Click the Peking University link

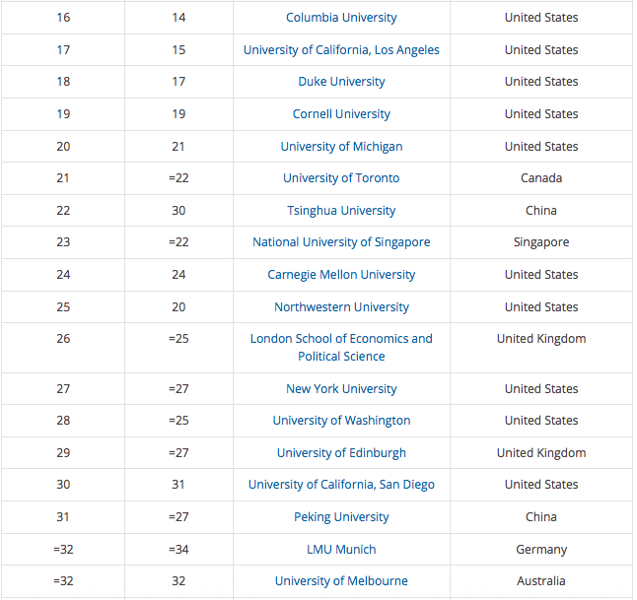(x=341, y=517)
